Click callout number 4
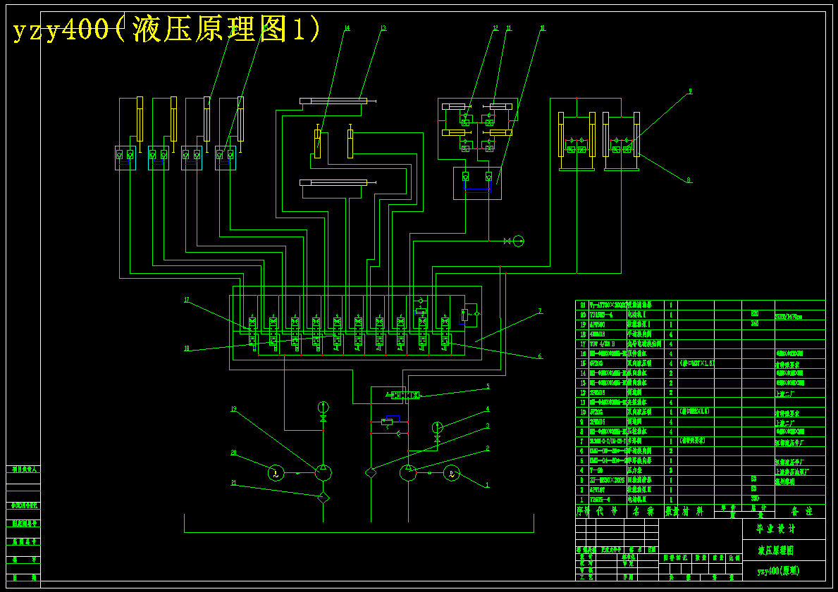The width and height of the screenshot is (838, 592). (488, 409)
